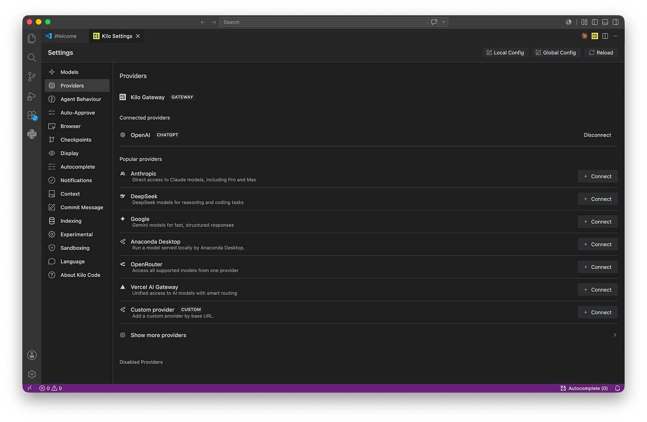Go to Sandboxing settings
Screen dimensions: 647x422
tap(77, 248)
